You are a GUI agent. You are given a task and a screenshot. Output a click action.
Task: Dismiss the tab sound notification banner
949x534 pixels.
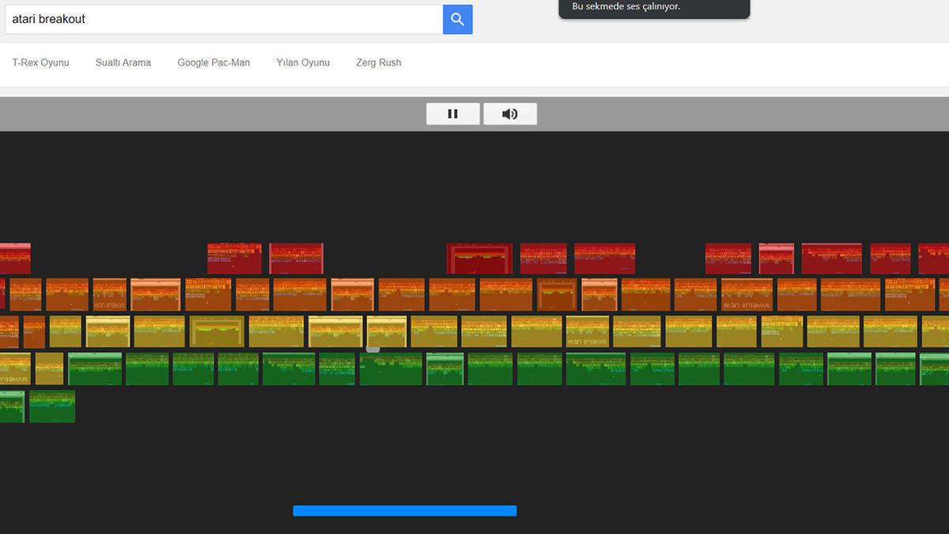654,9
